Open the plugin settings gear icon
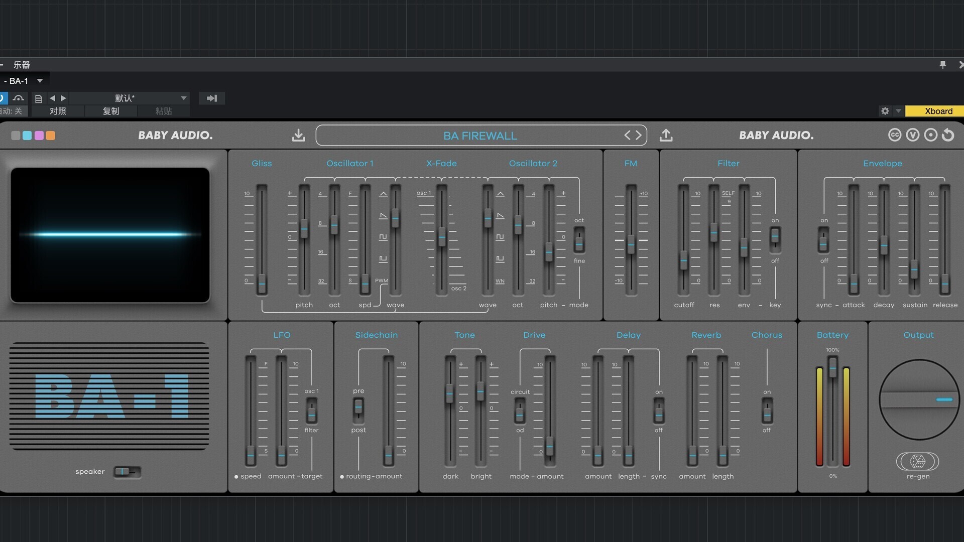This screenshot has height=542, width=964. click(x=885, y=111)
